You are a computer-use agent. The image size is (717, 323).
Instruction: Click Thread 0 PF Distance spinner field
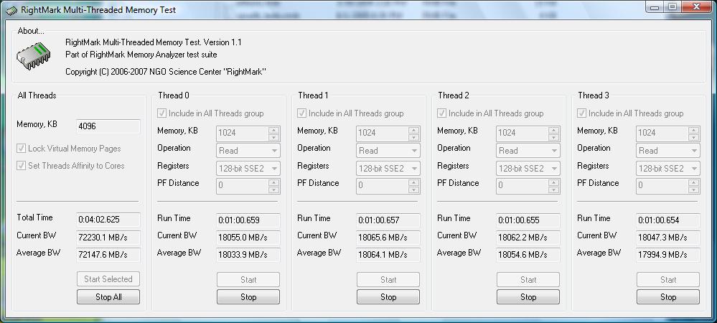click(x=248, y=185)
